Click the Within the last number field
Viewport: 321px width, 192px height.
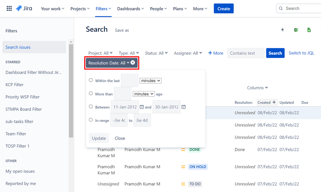pyautogui.click(x=129, y=80)
